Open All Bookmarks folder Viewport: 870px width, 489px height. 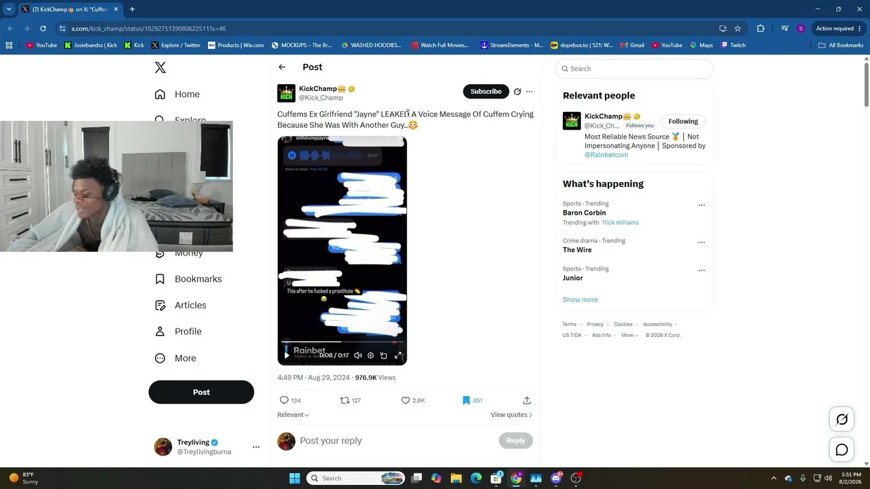[841, 46]
